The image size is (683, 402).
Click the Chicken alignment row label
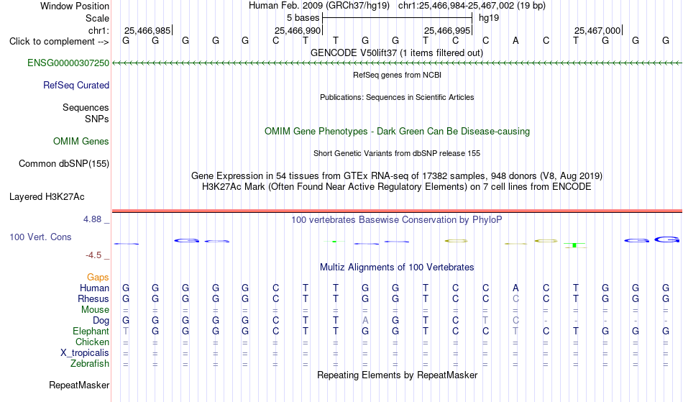(x=92, y=342)
